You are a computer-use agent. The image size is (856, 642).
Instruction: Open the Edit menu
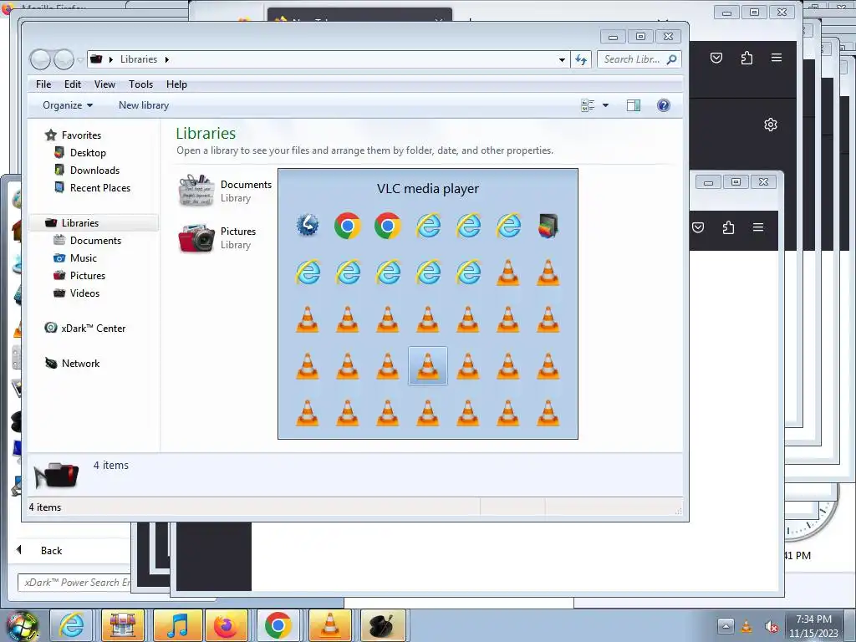click(73, 84)
